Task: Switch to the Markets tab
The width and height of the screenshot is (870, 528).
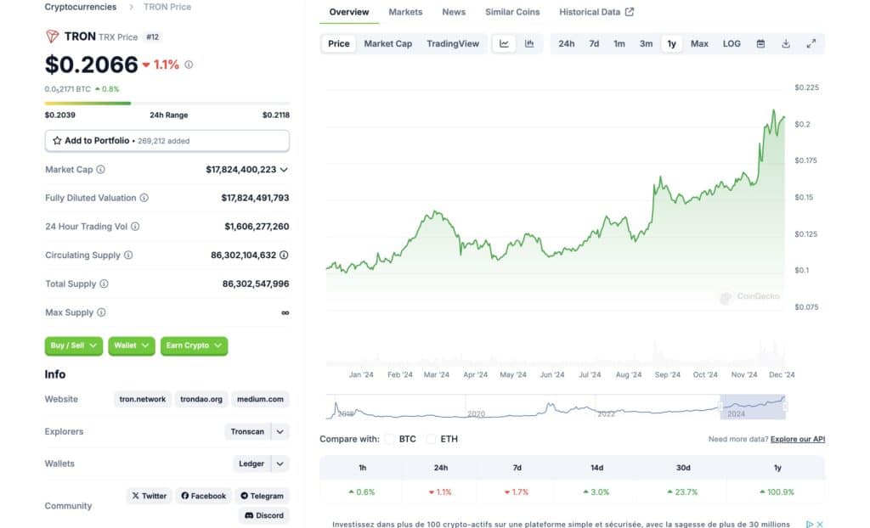Action: 405,12
